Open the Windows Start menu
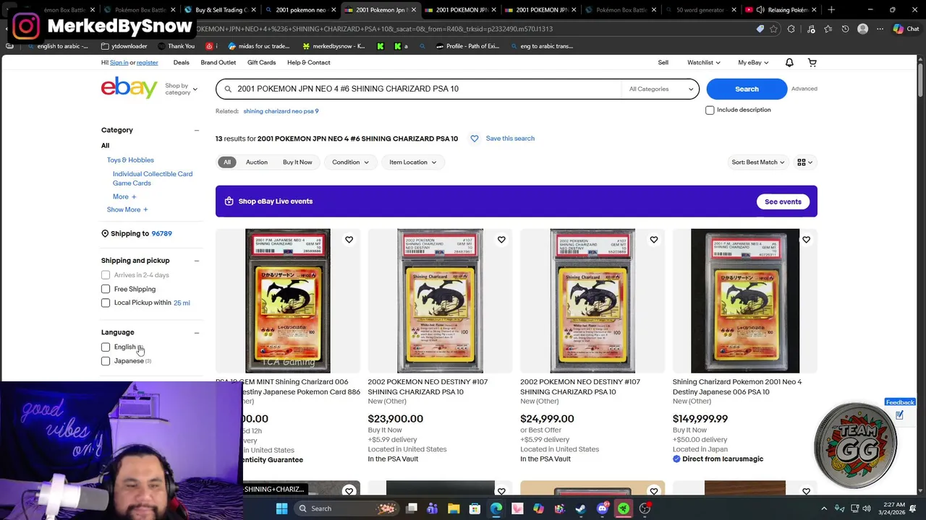This screenshot has width=926, height=520. click(281, 508)
